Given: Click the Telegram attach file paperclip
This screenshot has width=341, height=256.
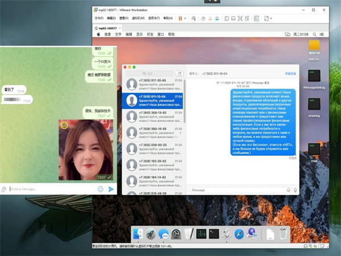Looking at the screenshot, I should coord(4,189).
